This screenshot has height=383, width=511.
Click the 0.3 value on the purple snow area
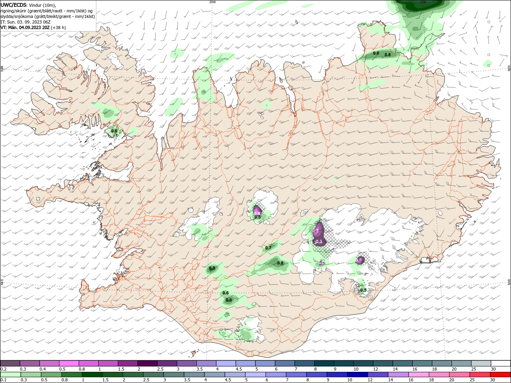(x=319, y=242)
